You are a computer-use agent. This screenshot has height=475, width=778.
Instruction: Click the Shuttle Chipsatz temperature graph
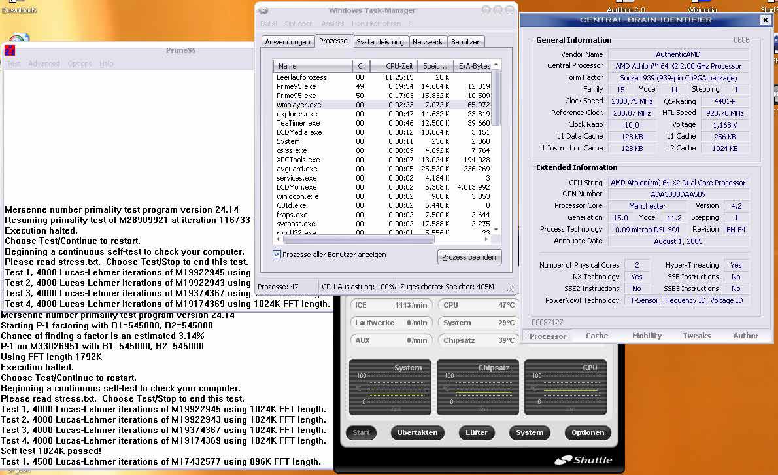[x=478, y=387]
